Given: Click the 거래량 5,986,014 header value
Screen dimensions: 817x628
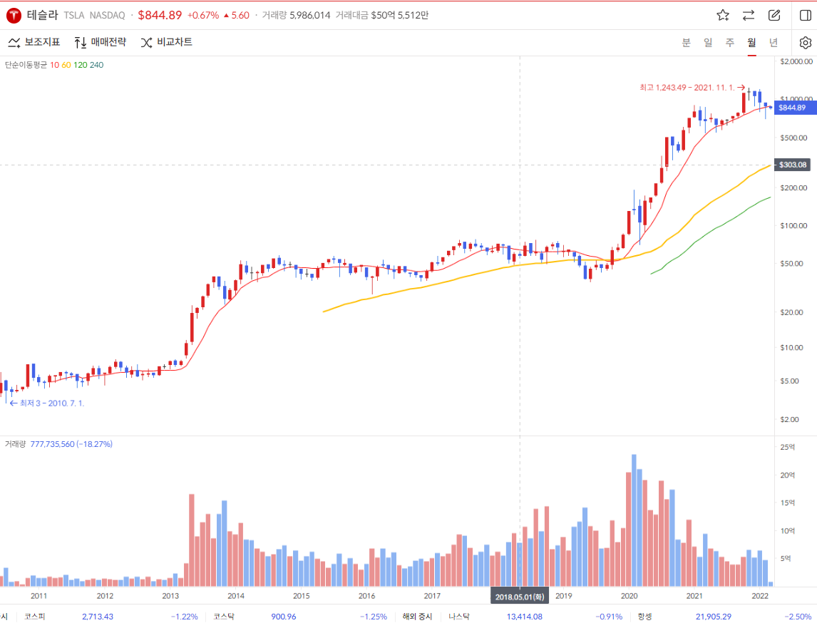Looking at the screenshot, I should (x=296, y=16).
